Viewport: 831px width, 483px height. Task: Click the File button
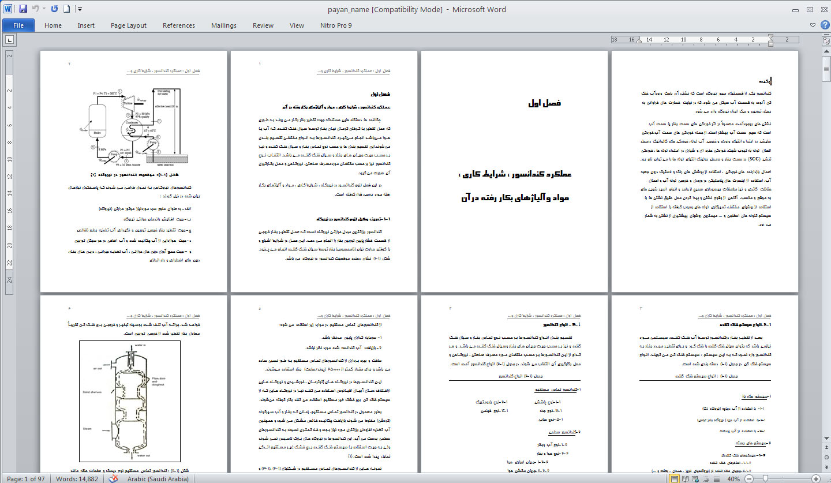click(x=18, y=25)
